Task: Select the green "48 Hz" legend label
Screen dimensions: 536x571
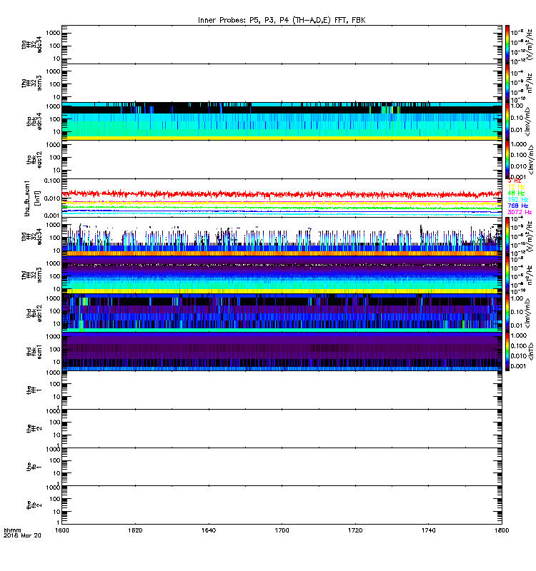Action: (516, 193)
